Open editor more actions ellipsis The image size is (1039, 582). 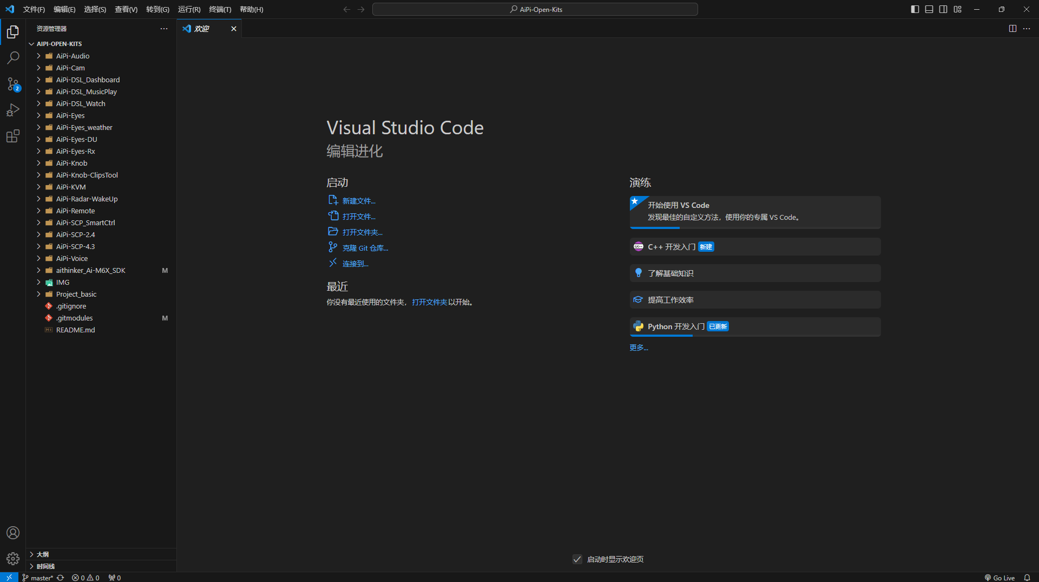[x=1027, y=29]
